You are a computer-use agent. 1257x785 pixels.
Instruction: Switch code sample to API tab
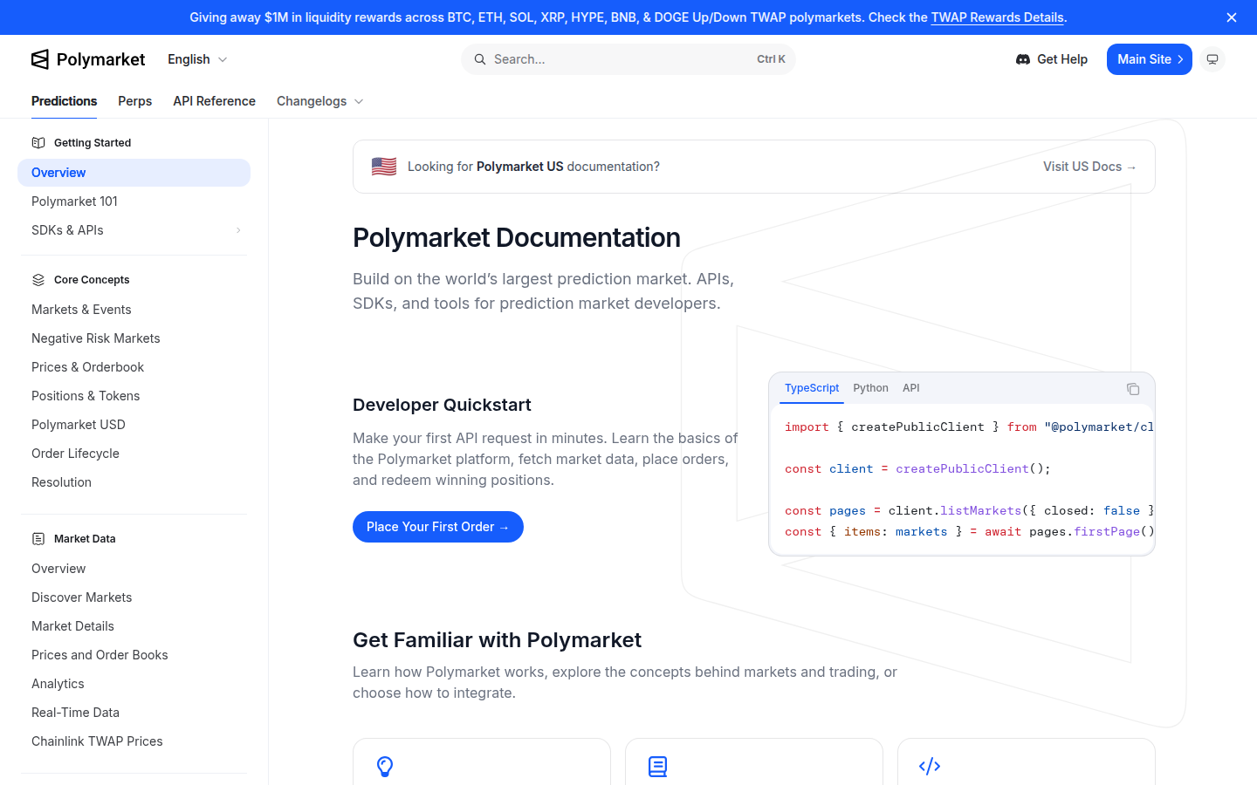(911, 388)
